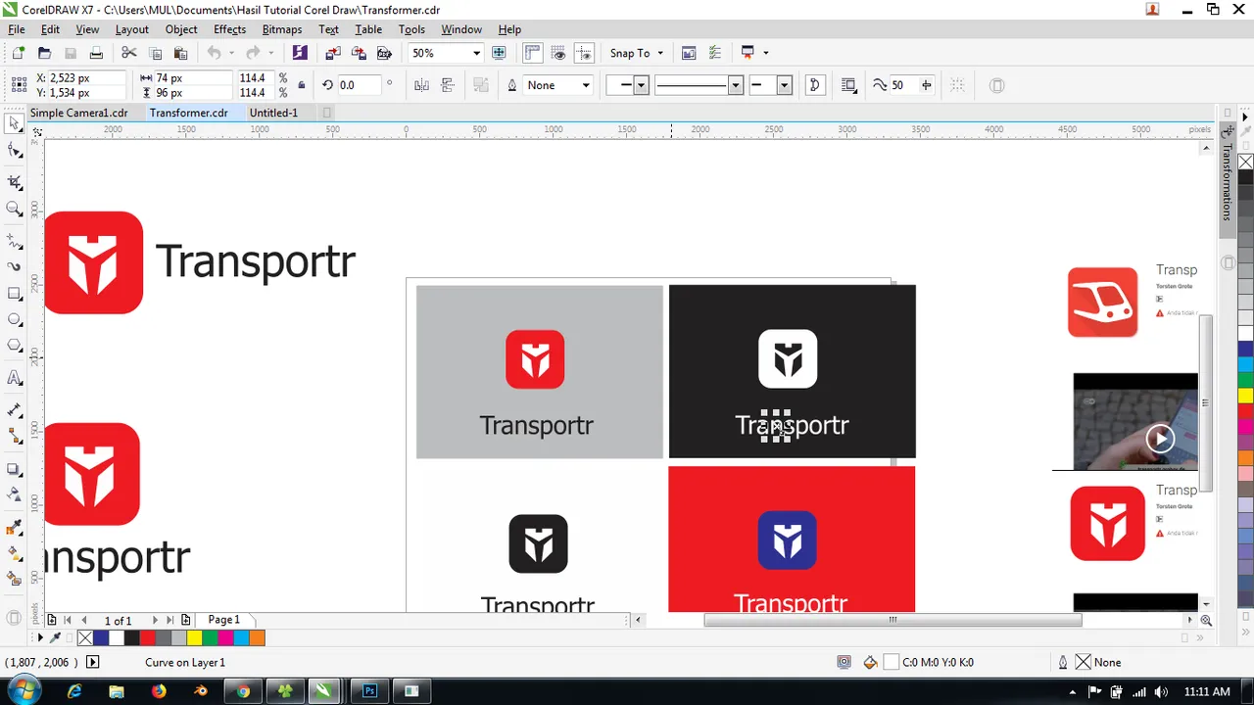Select the Freehand tool in the toolbox
1254x705 pixels.
pos(14,240)
